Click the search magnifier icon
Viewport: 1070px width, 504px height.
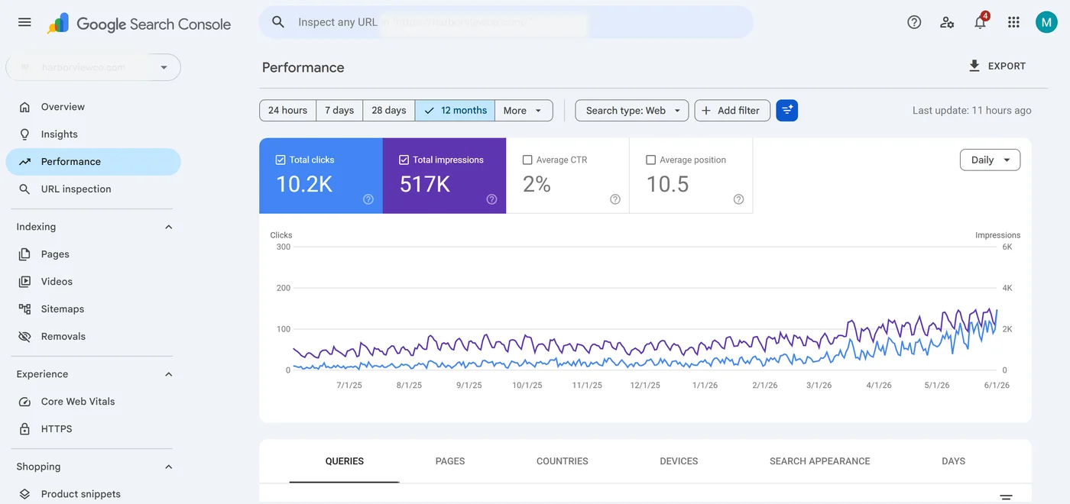coord(279,22)
